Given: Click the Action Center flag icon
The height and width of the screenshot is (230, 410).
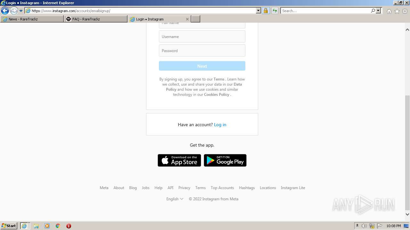Looking at the screenshot, I should click(x=380, y=226).
